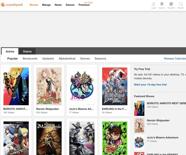This screenshot has width=186, height=155.
Task: Open the Queue bookmark icon
Action: [162, 6]
